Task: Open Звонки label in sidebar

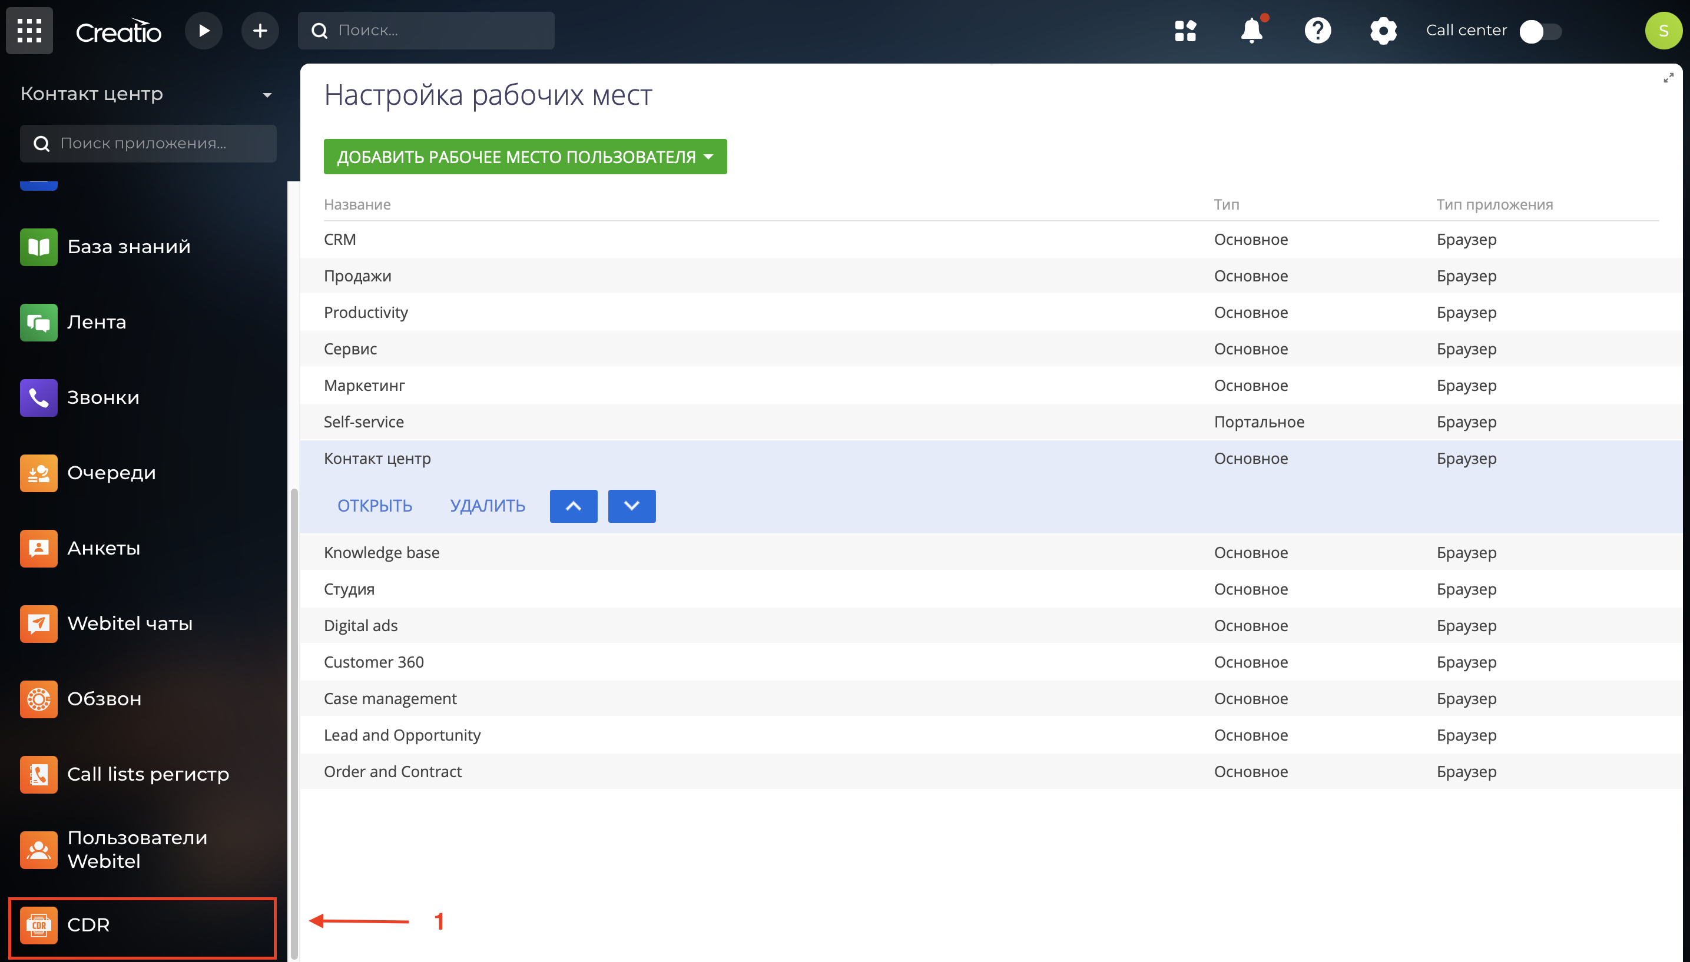Action: tap(103, 398)
